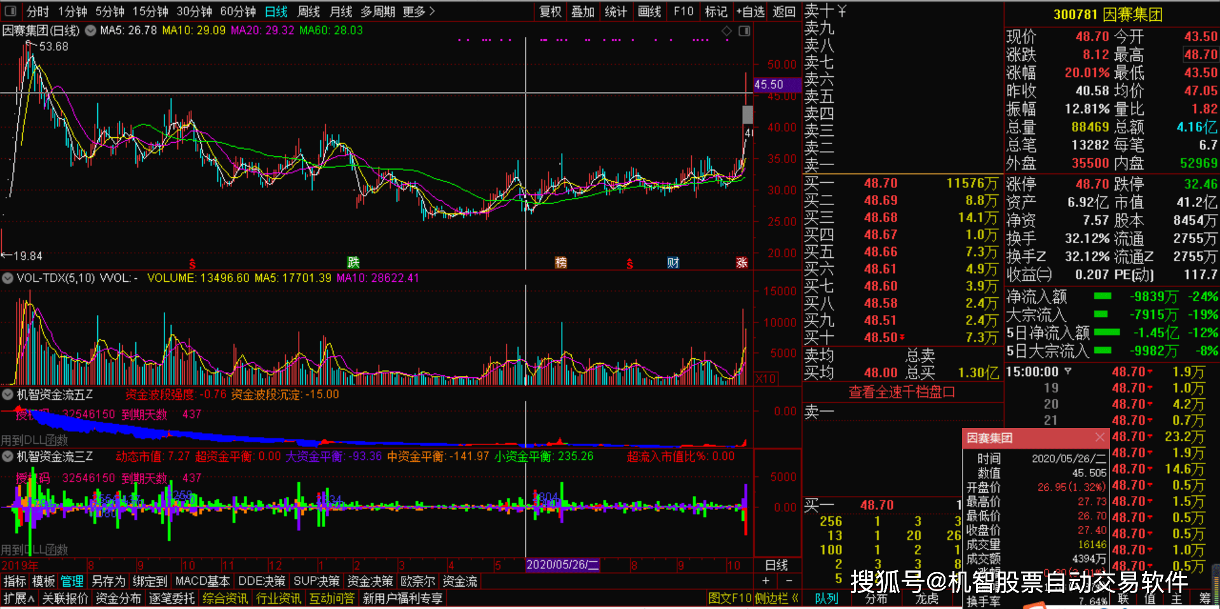Open the 逐笔委托 tab

(x=172, y=598)
